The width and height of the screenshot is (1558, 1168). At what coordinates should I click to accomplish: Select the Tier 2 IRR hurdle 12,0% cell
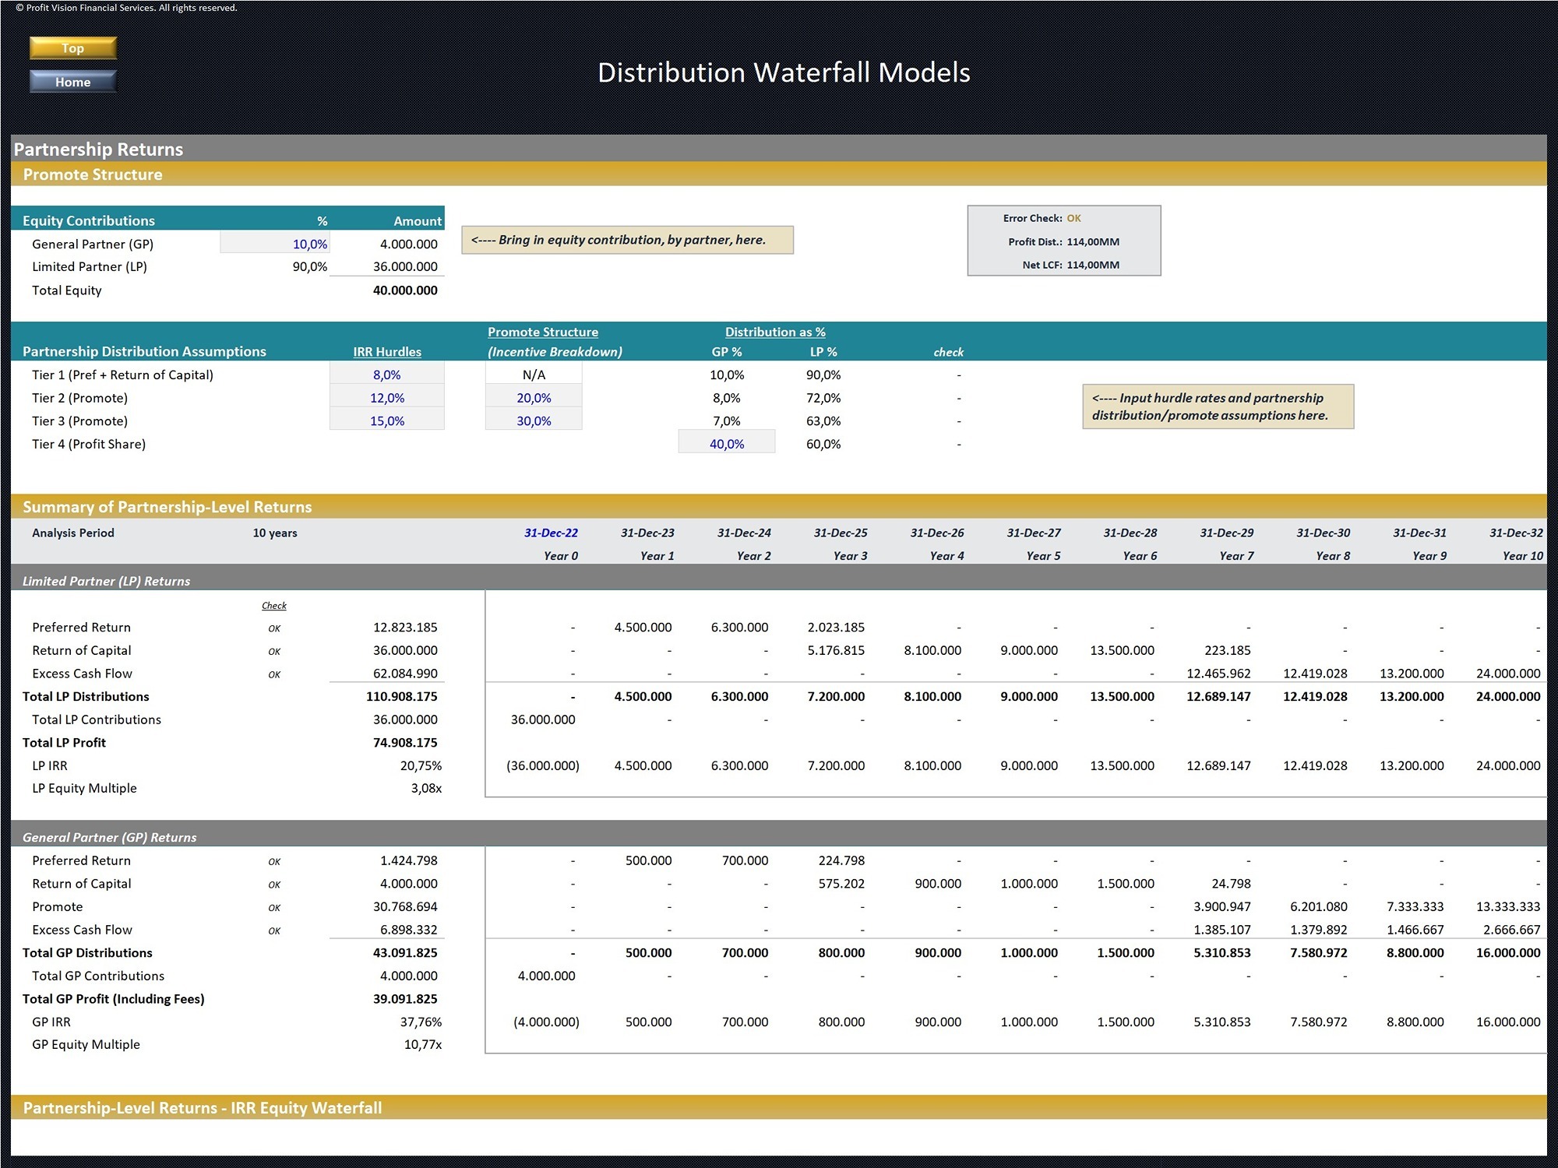point(387,398)
